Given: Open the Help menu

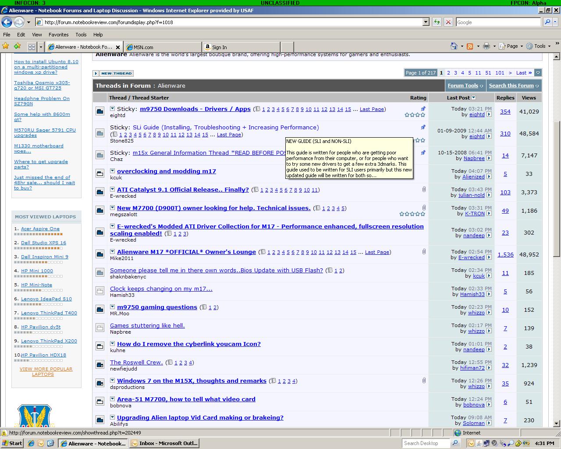Looking at the screenshot, I should pos(98,35).
